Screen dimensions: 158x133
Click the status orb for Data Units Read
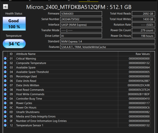[5, 81]
